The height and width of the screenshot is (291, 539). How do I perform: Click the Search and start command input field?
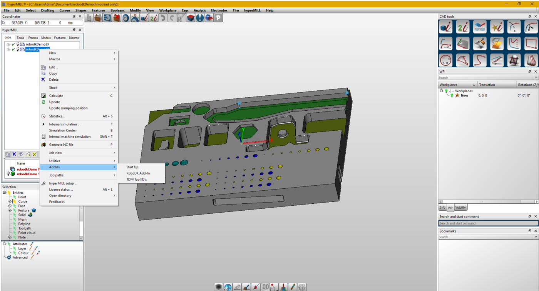[x=487, y=223]
